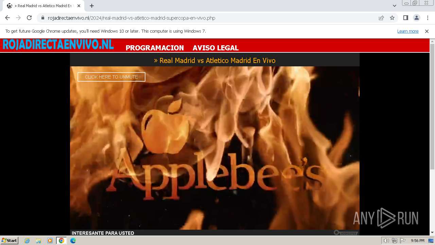
Task: Click the share page icon in address bar
Action: [x=381, y=18]
